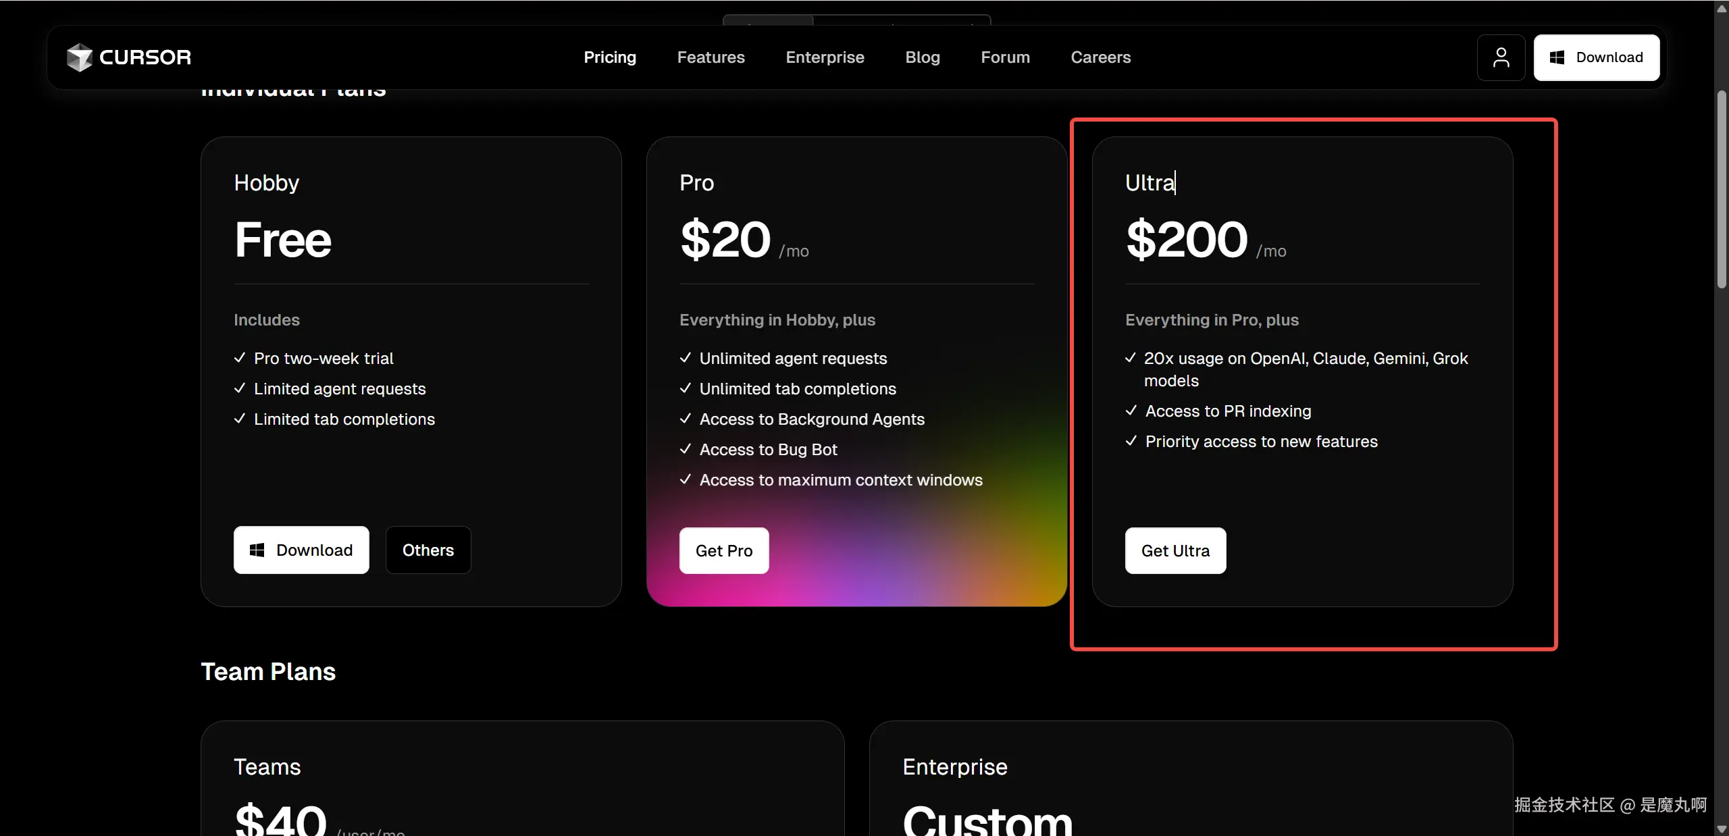
Task: Click 'Everything in Hobby, plus' text
Action: (777, 320)
